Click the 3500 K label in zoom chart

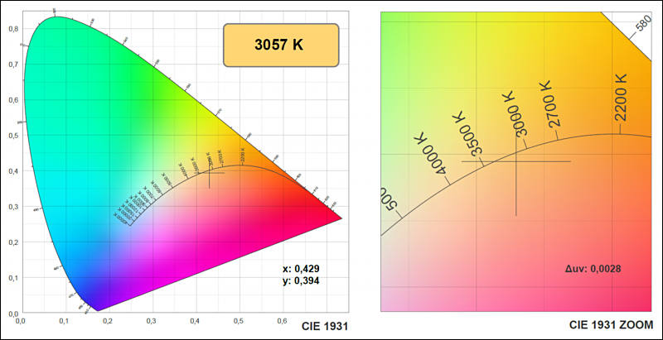click(x=468, y=133)
